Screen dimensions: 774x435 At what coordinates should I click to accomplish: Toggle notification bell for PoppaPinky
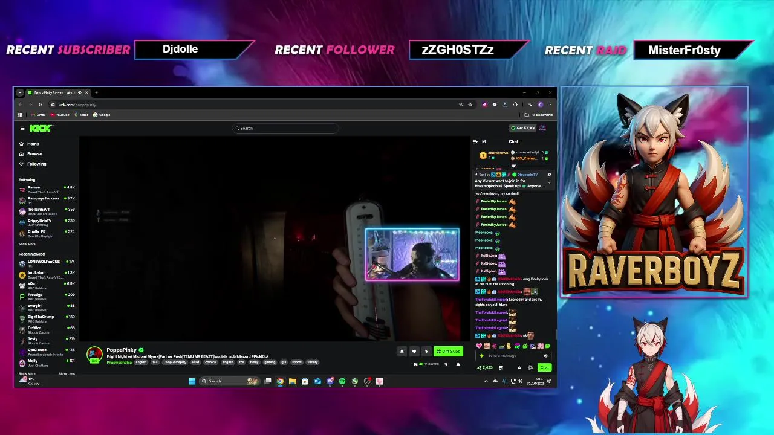(x=402, y=351)
